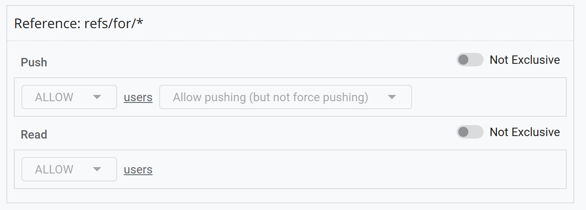Image resolution: width=586 pixels, height=210 pixels.
Task: Click the Push section's "Not Exclusive" label
Action: pyautogui.click(x=525, y=60)
